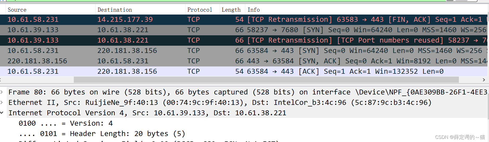Sort packets by the Protocol column header
This screenshot has width=489, height=142.
[x=202, y=10]
